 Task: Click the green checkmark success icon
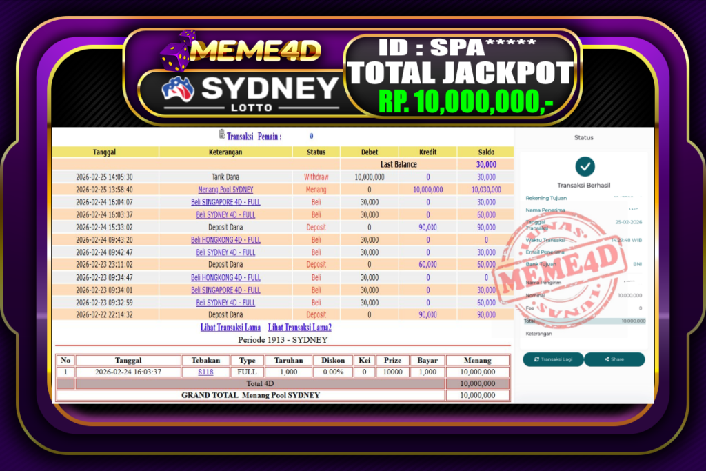(x=583, y=166)
